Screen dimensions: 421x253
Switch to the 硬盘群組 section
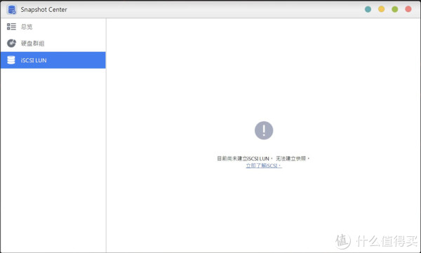coord(53,43)
